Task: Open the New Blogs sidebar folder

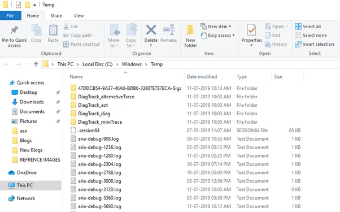Action: 27,150
